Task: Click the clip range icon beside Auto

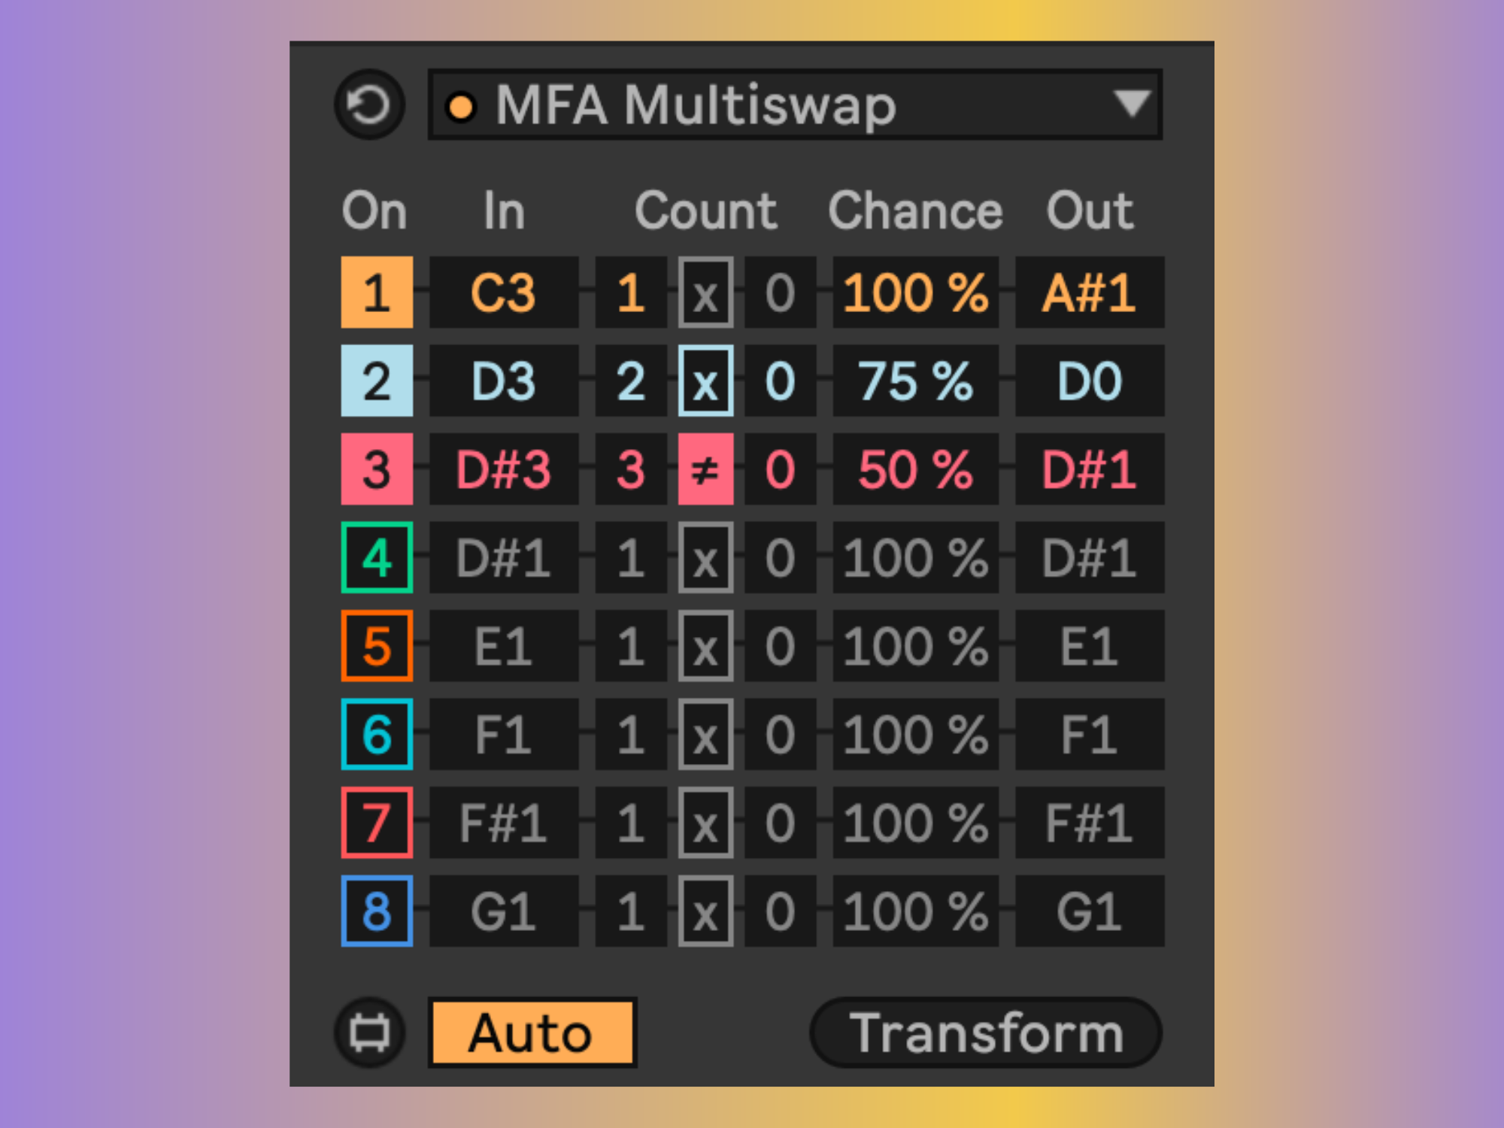Action: click(x=369, y=1032)
